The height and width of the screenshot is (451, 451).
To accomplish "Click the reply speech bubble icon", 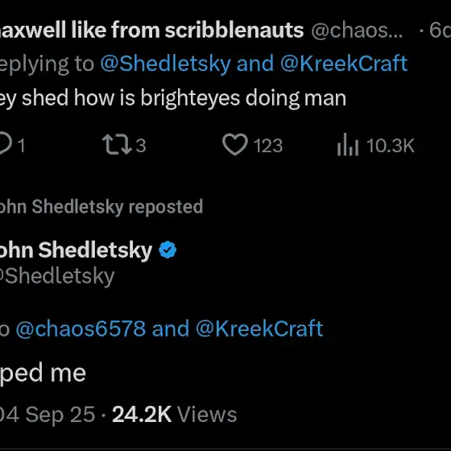I will point(6,143).
